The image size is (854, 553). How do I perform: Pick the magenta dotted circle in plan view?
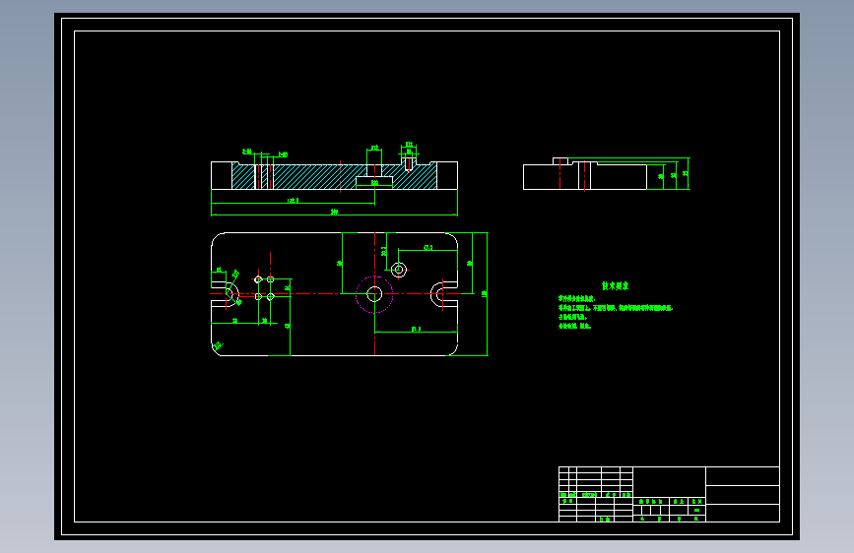click(374, 294)
